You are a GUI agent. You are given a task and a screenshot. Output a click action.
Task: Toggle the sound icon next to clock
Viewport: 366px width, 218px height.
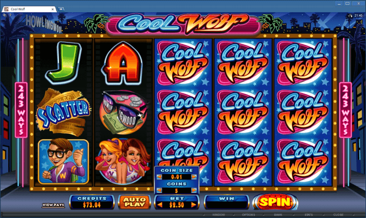pyautogui.click(x=350, y=16)
